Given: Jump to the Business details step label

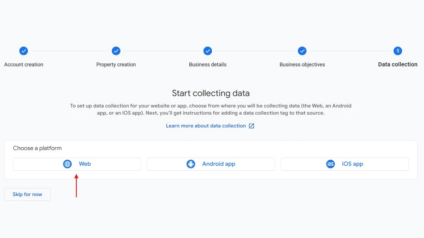Looking at the screenshot, I should pos(208,65).
